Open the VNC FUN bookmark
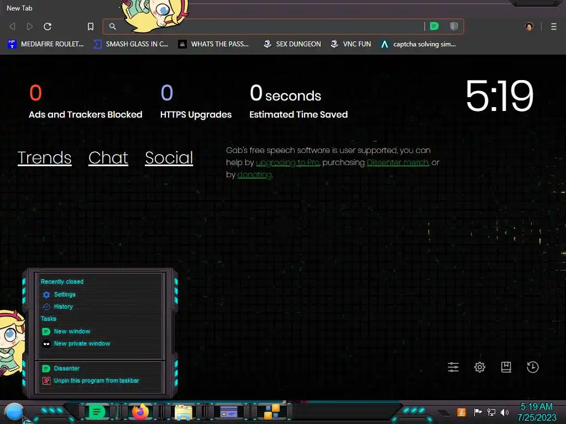This screenshot has width=566, height=424. point(351,44)
